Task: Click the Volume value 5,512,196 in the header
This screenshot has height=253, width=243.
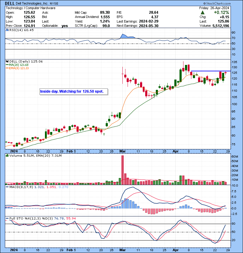Action: click(221, 26)
